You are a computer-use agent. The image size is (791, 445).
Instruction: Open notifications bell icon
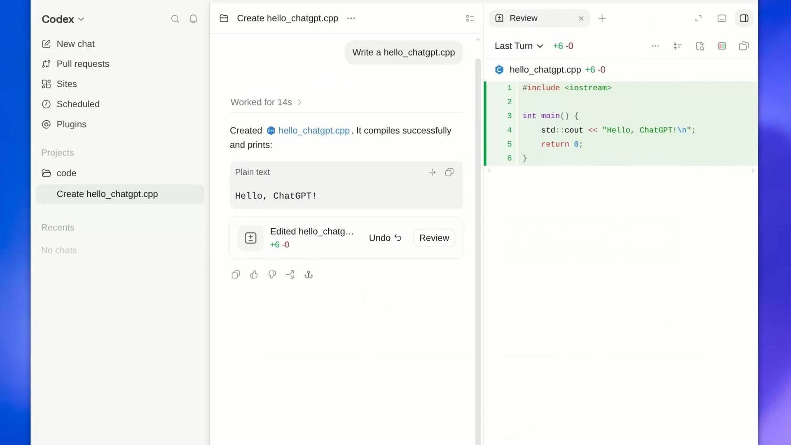[x=193, y=19]
